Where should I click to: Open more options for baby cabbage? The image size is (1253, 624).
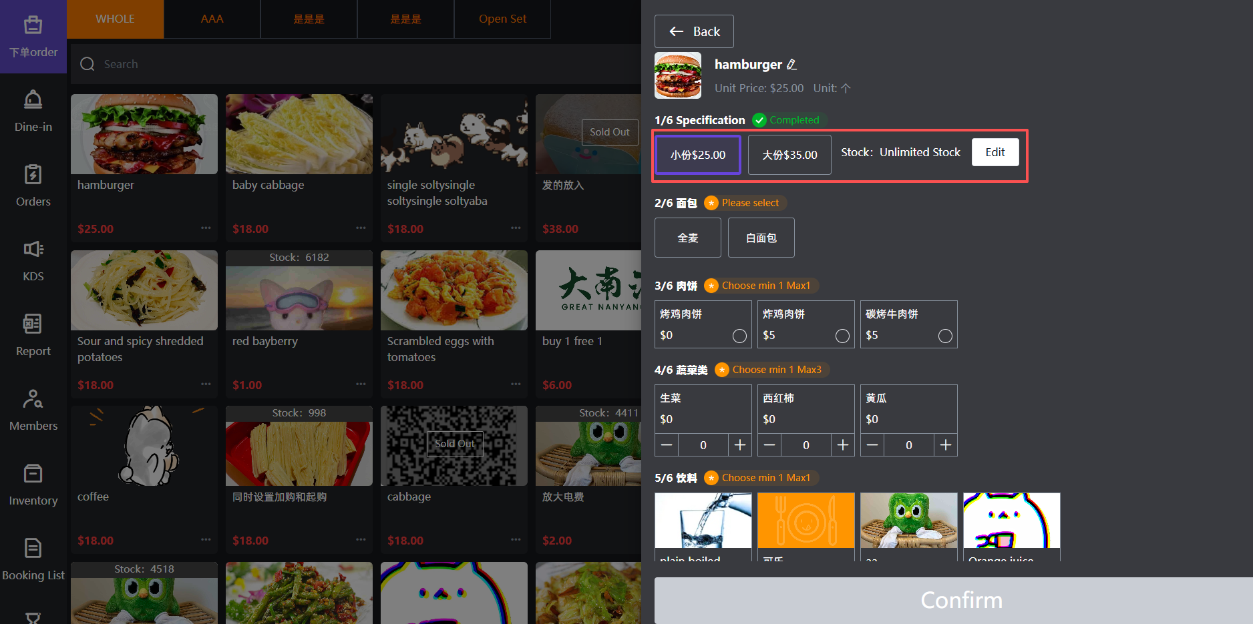tap(361, 228)
